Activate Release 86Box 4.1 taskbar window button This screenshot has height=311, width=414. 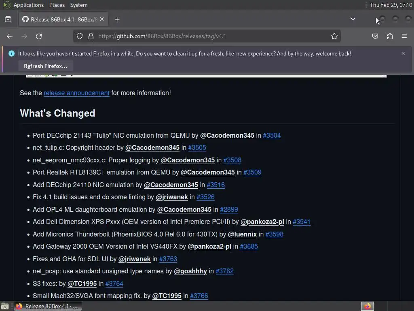[48, 306]
